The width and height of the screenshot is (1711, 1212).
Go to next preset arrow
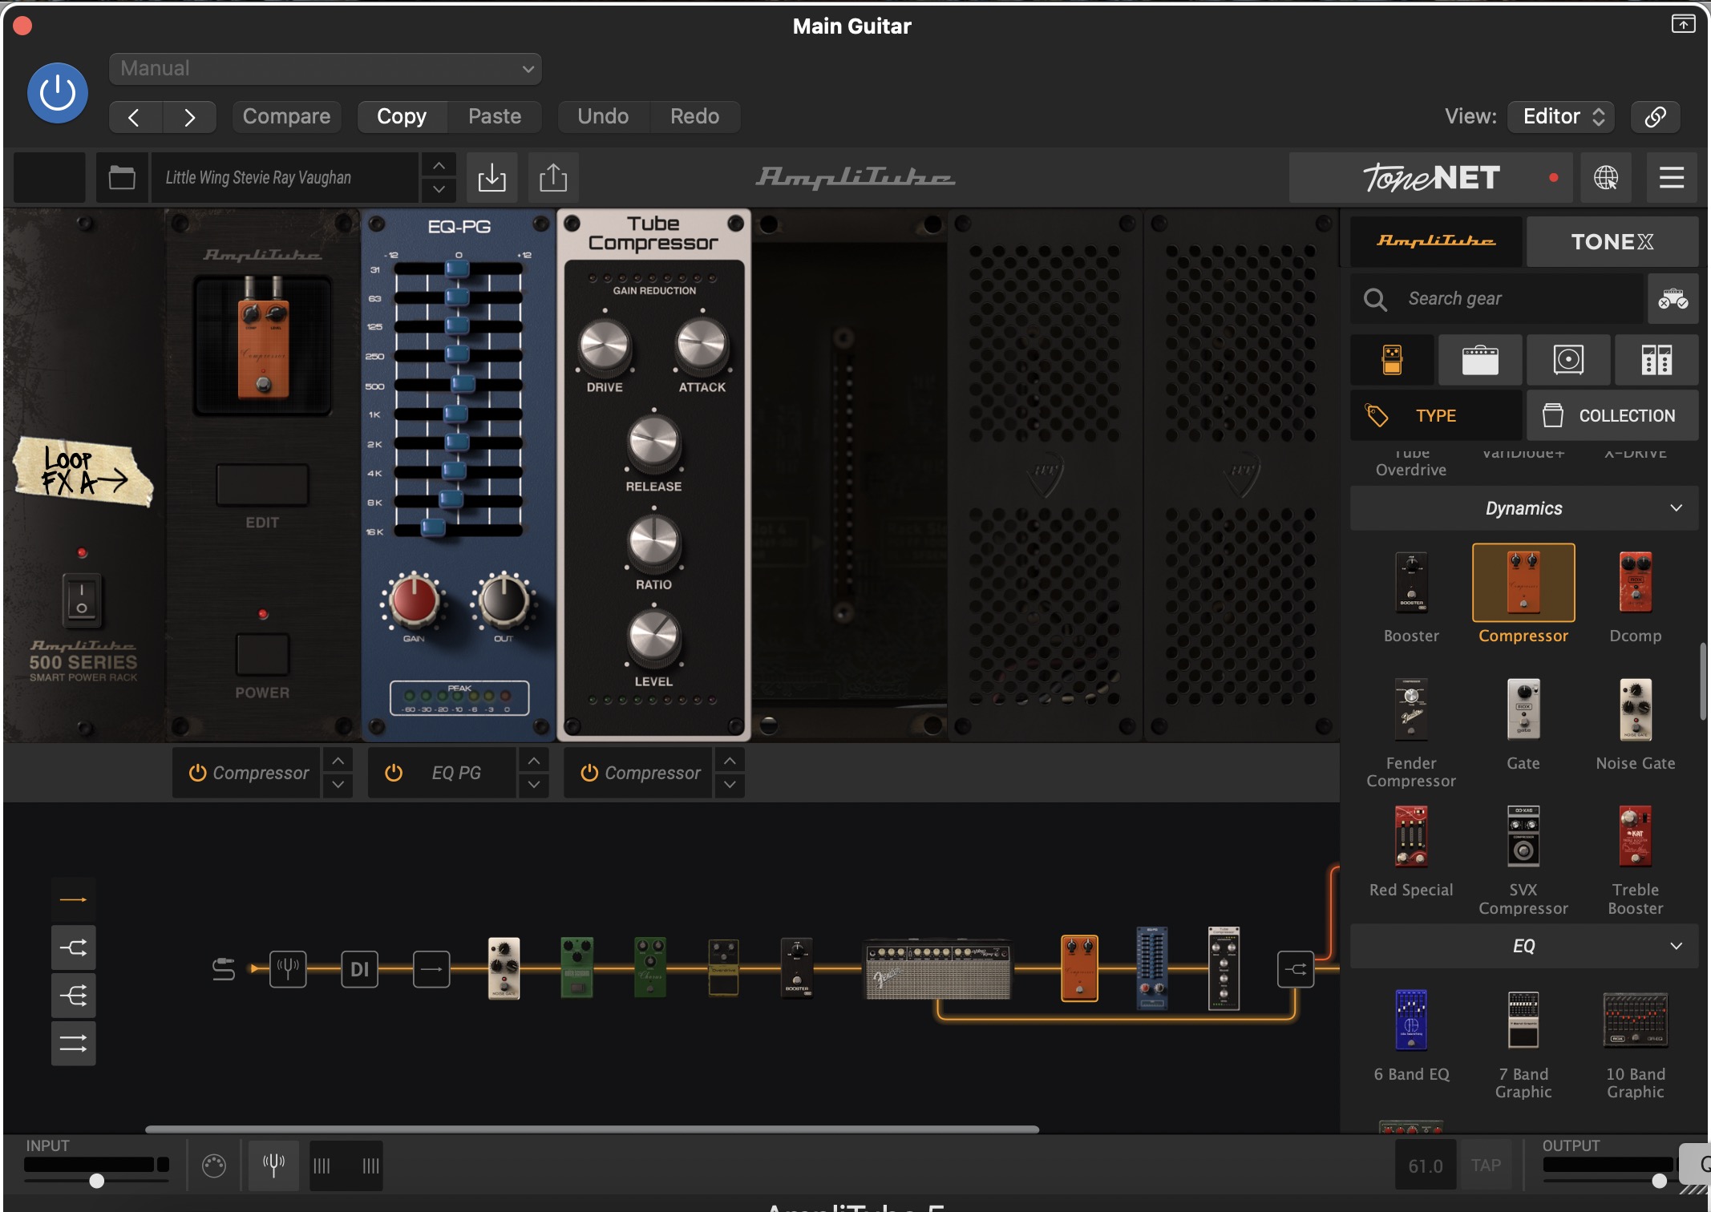189,118
